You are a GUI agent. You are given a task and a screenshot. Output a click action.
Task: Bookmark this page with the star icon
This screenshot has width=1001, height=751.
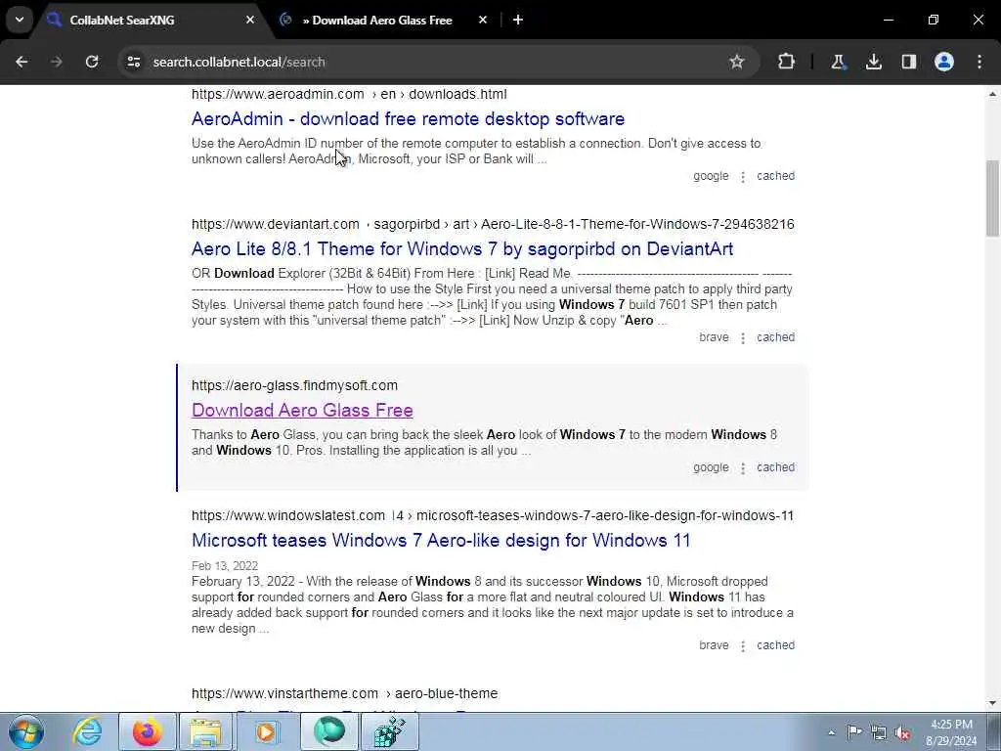coord(737,62)
